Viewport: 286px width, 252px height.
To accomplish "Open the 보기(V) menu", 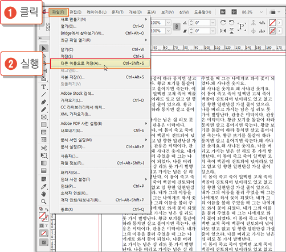I will point(167,12).
